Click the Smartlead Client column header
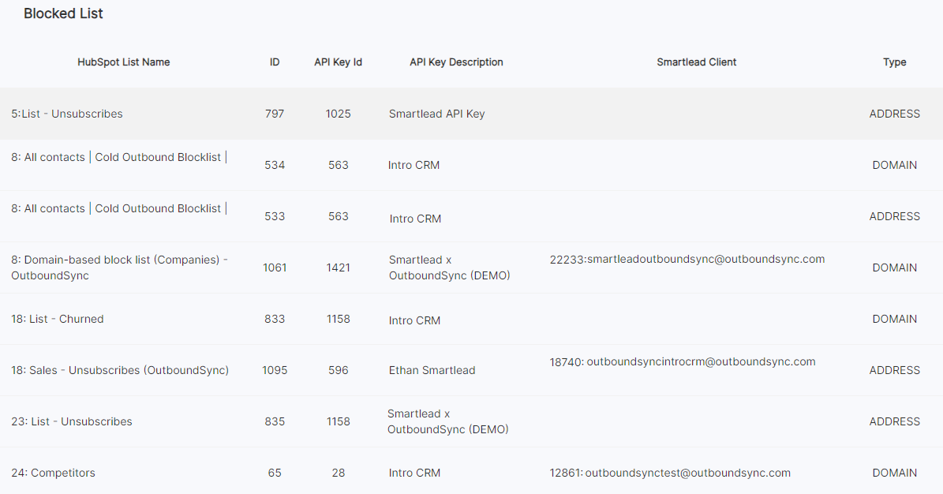Image resolution: width=943 pixels, height=494 pixels. pyautogui.click(x=696, y=62)
